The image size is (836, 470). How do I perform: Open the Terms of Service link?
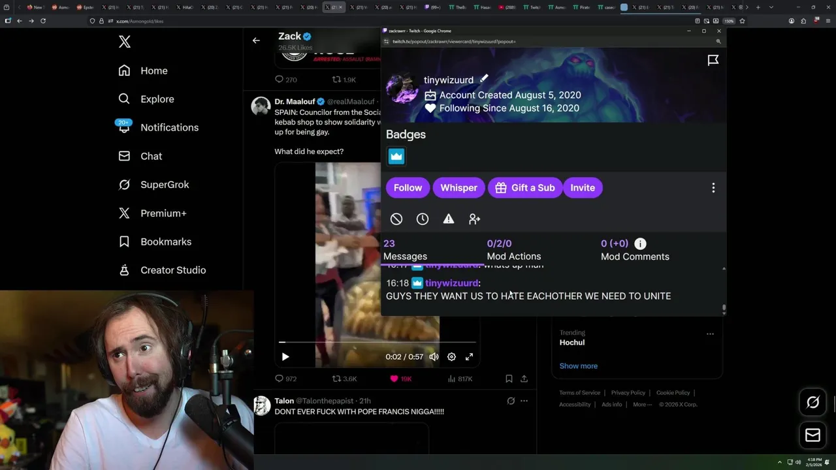[579, 393]
